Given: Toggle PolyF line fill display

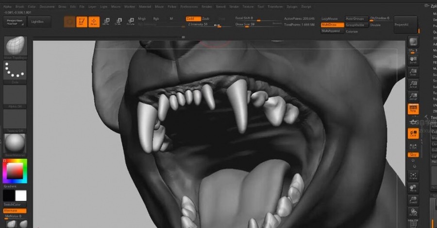Looking at the screenshot, I should pos(413,223).
